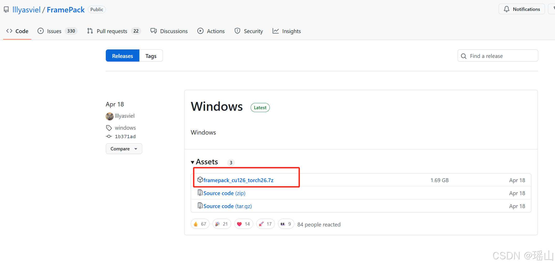
Task: Click the commit icon beside 1b371ad
Action: coord(109,136)
